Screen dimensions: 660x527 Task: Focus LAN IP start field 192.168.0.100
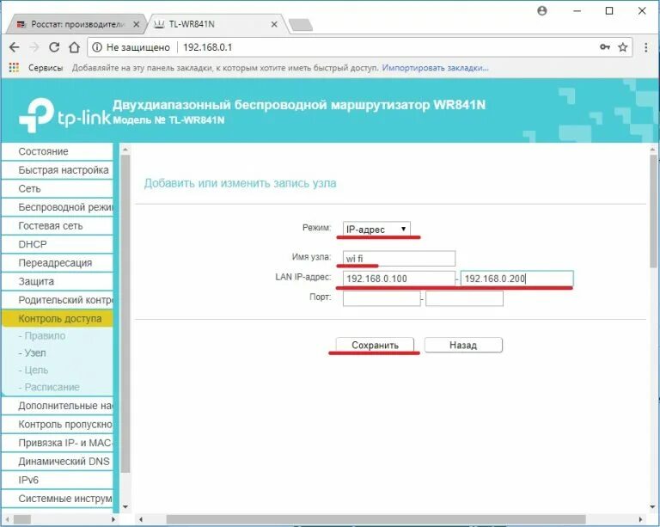point(399,279)
